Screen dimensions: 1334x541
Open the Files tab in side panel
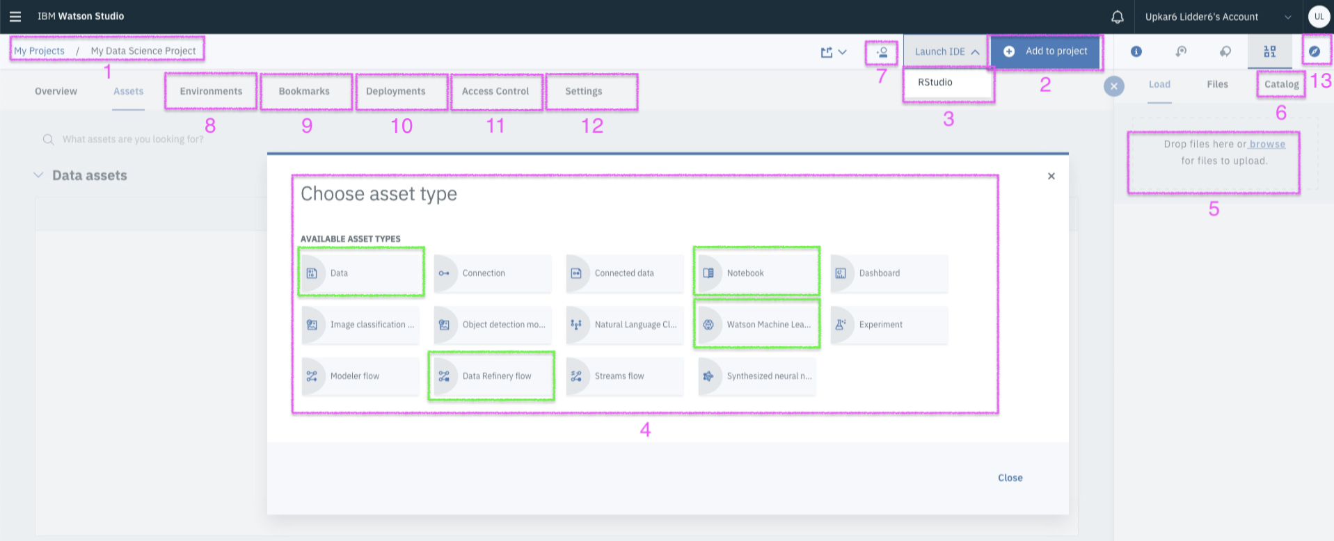pos(1217,84)
